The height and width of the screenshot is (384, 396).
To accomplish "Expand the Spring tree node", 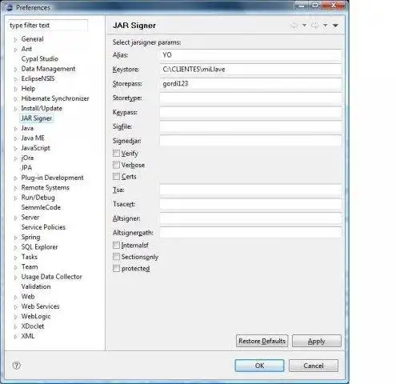I will (15, 238).
